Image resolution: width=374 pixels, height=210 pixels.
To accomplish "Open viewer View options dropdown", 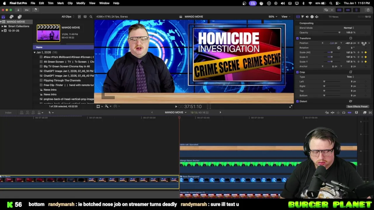I will point(285,17).
